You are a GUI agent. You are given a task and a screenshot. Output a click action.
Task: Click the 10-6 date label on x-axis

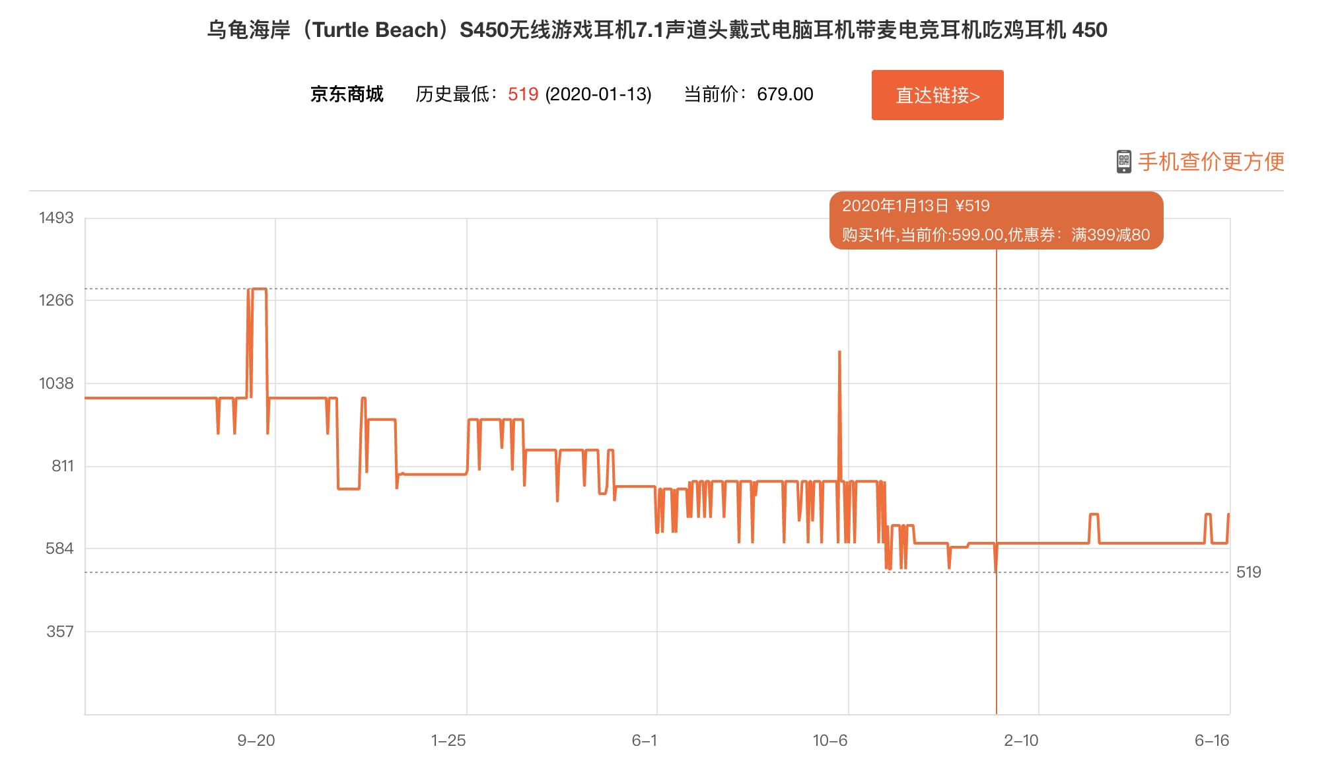point(830,741)
